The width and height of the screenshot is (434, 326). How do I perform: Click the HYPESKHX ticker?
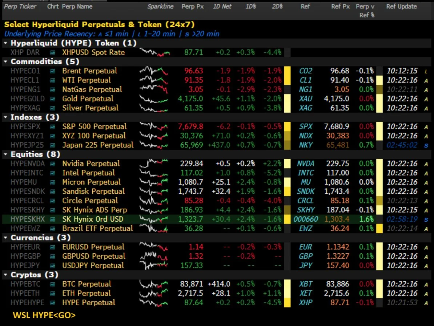click(27, 220)
